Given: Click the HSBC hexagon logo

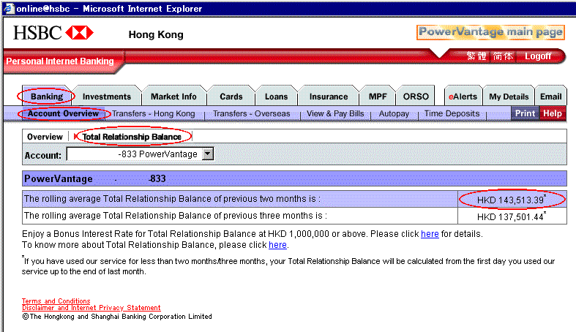Looking at the screenshot, I should 79,33.
